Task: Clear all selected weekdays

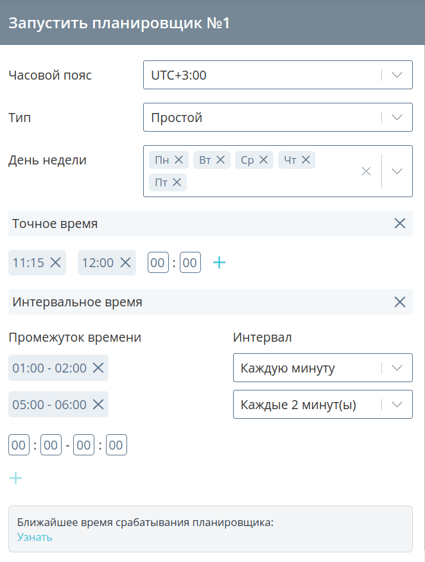Action: pyautogui.click(x=366, y=171)
